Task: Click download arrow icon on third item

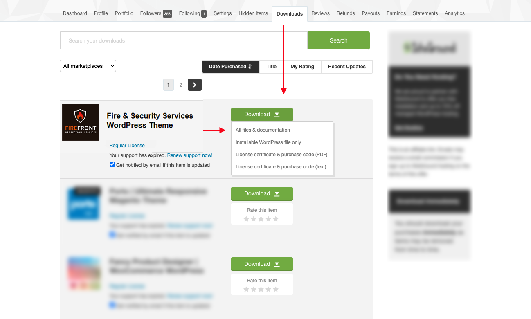Action: [277, 264]
